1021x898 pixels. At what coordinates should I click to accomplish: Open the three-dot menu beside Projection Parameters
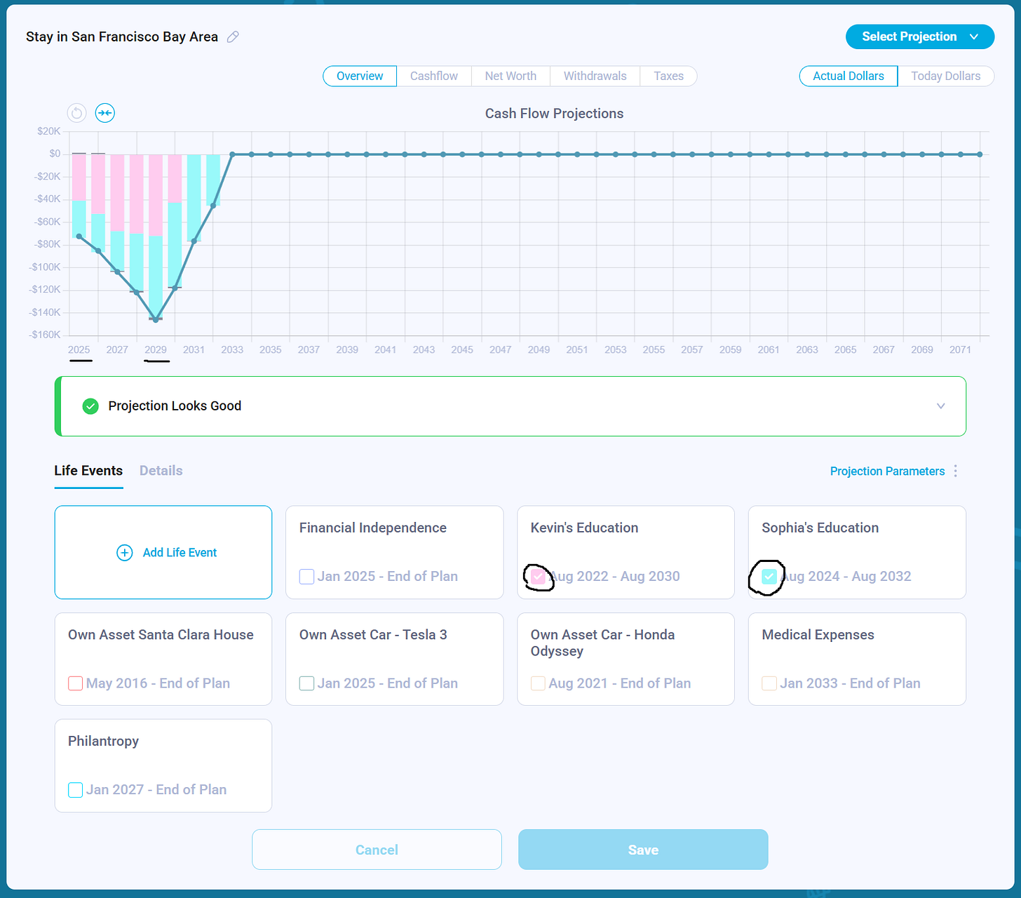[955, 471]
